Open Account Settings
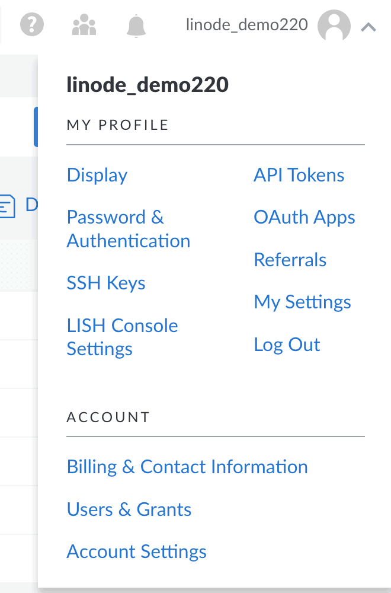 (x=136, y=551)
